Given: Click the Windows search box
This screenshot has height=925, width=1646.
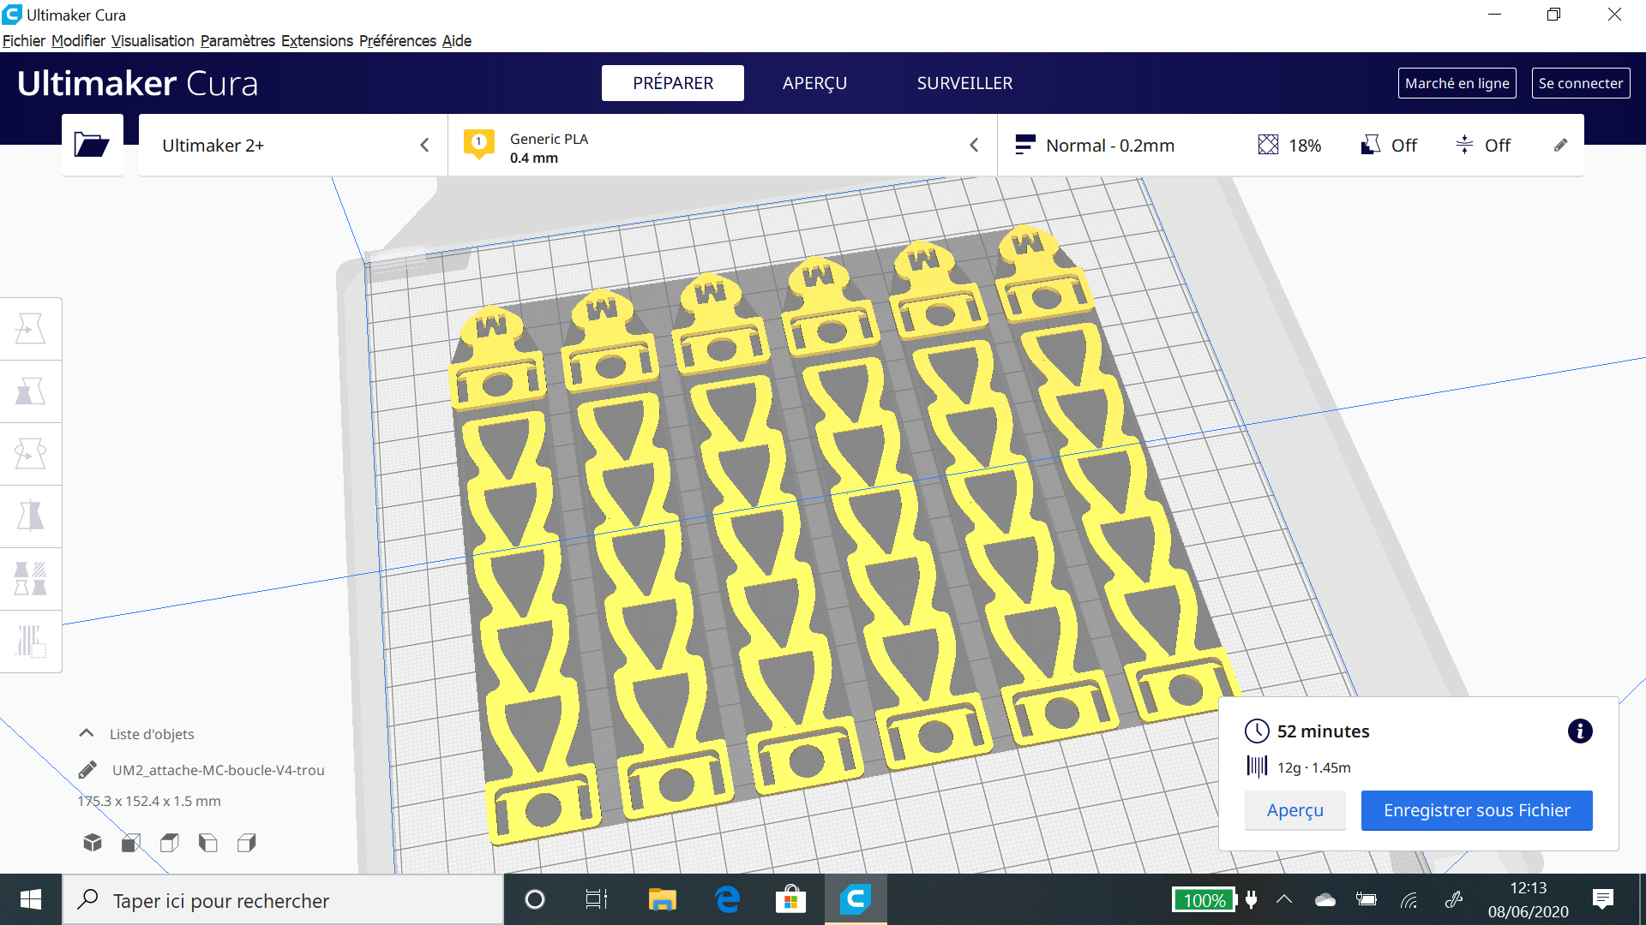Looking at the screenshot, I should [283, 900].
